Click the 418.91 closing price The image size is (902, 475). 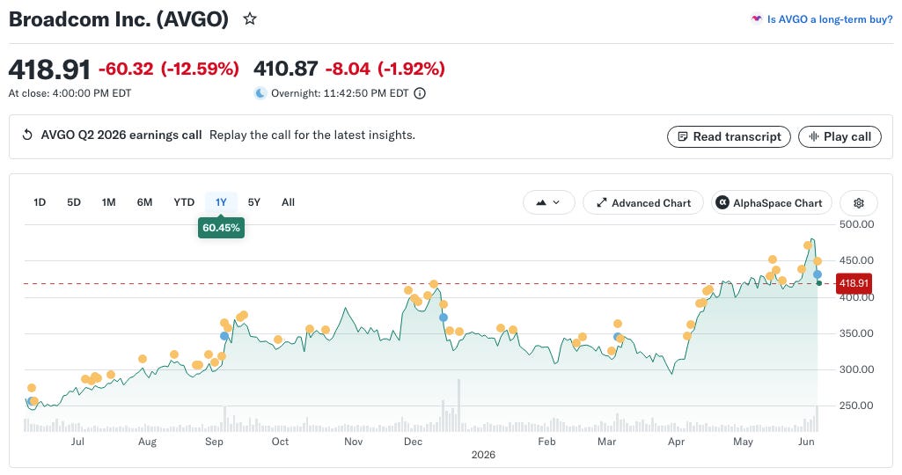[x=49, y=69]
